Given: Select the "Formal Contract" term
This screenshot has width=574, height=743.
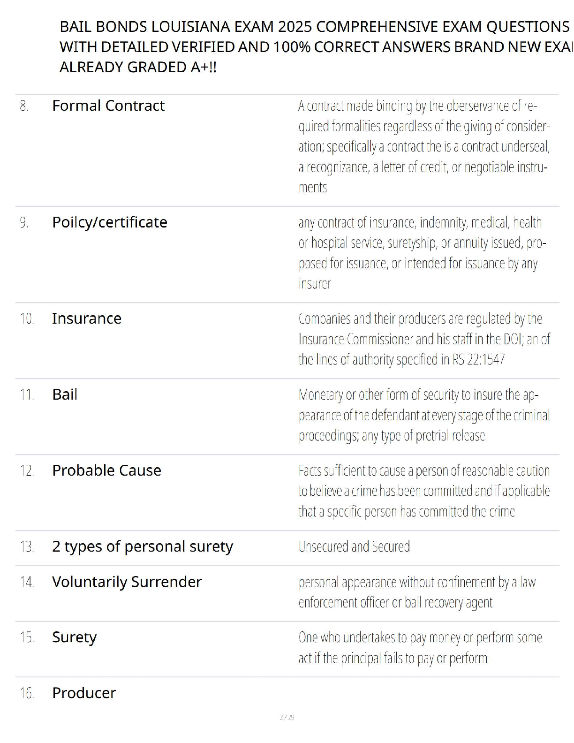Looking at the screenshot, I should click(x=108, y=106).
